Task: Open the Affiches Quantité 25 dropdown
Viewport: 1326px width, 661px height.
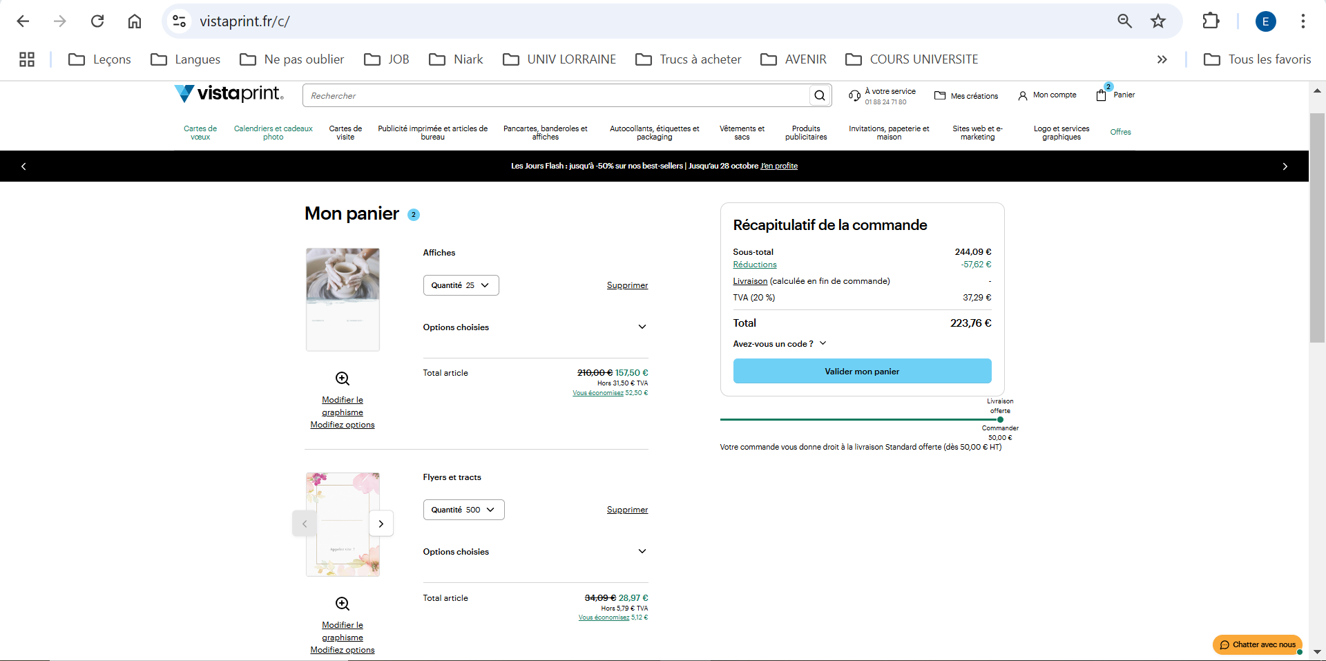Action: (461, 285)
